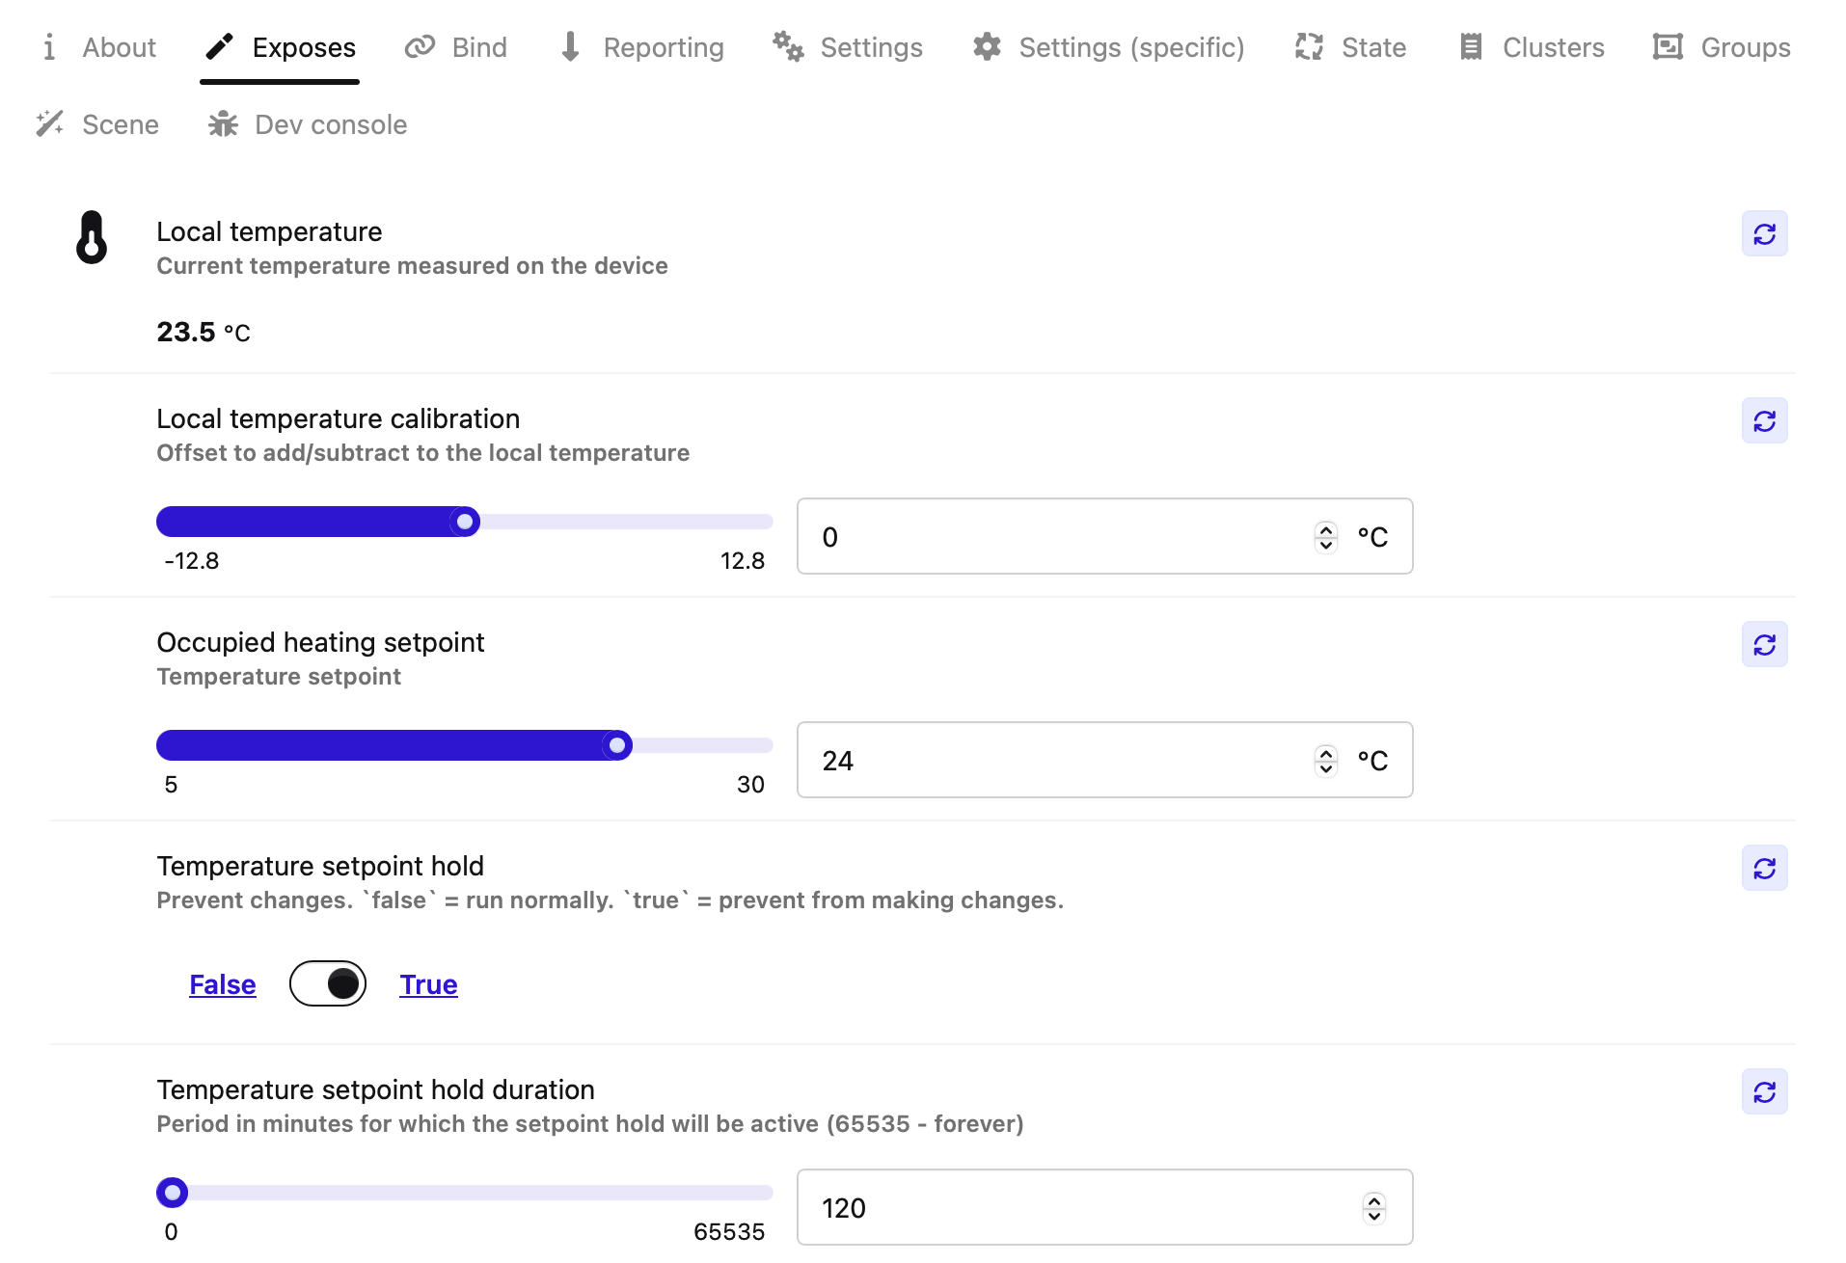
Task: Click stepper arrows in heating setpoint field
Action: (x=1325, y=761)
